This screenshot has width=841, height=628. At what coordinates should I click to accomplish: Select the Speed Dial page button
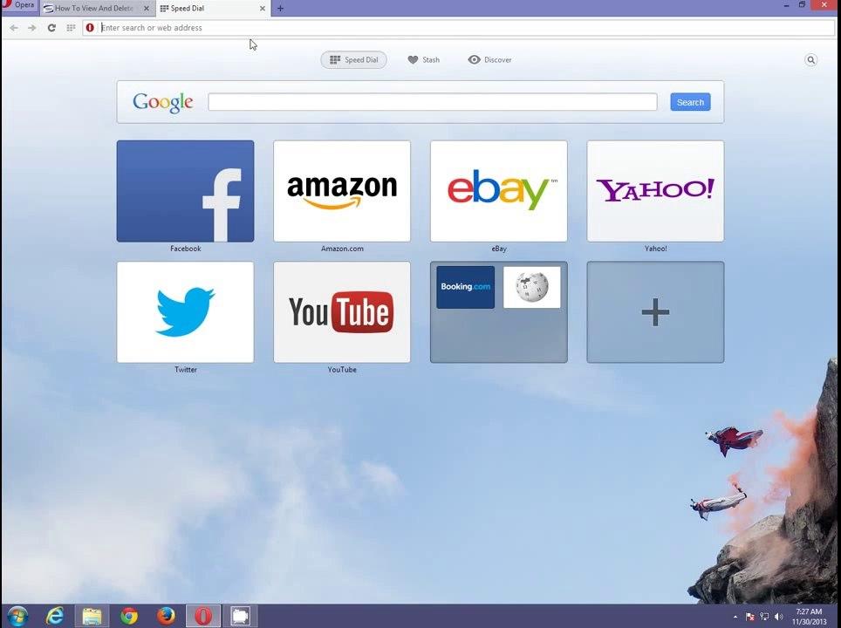click(354, 60)
